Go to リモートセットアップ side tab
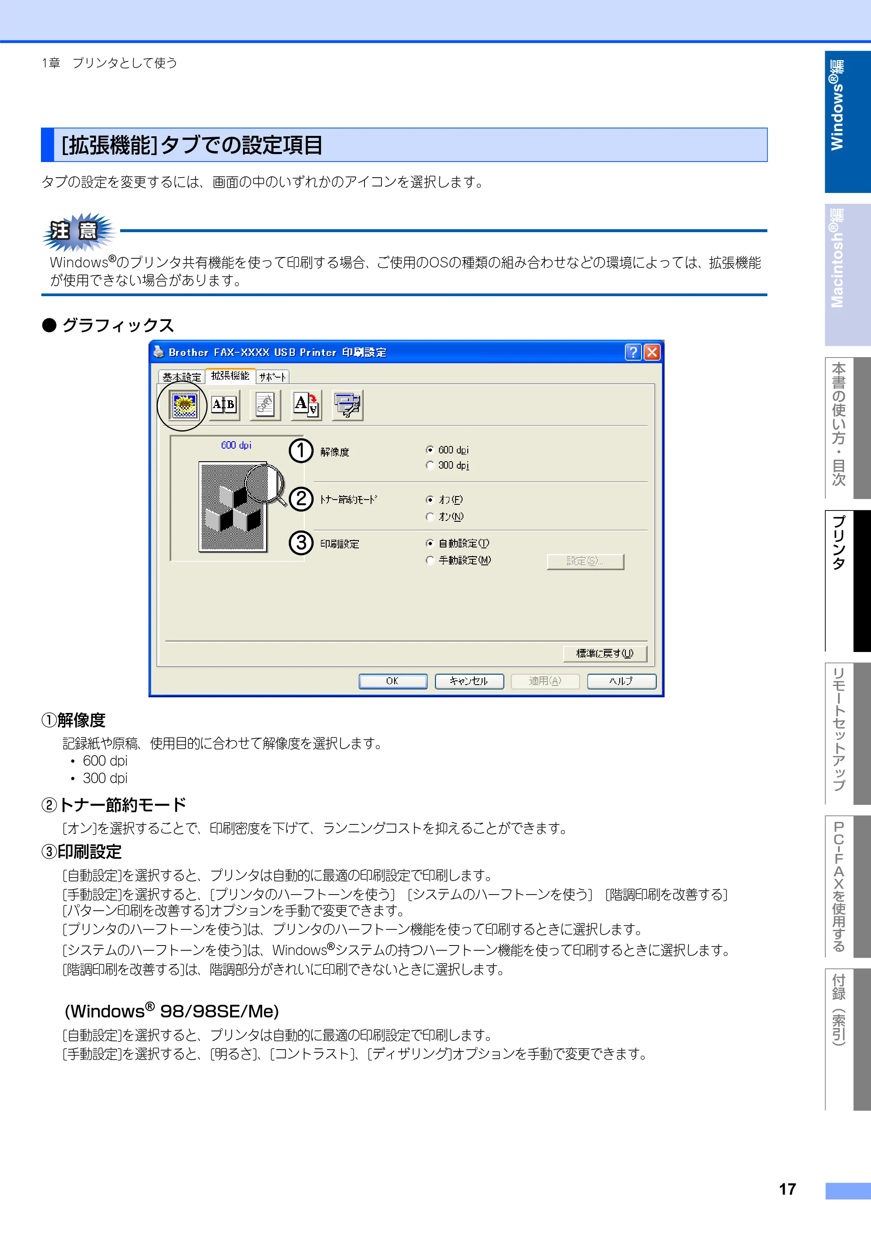This screenshot has width=871, height=1233. click(x=847, y=733)
